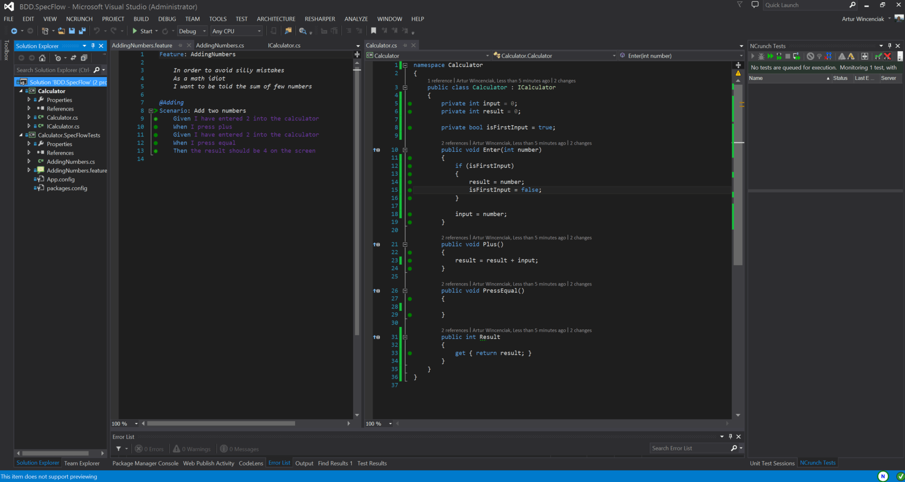Toggle the 0 Errors filter in Error List
The width and height of the screenshot is (905, 482).
pyautogui.click(x=149, y=449)
